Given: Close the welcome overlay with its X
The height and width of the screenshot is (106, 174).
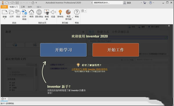Looking at the screenshot, I should 169,26.
